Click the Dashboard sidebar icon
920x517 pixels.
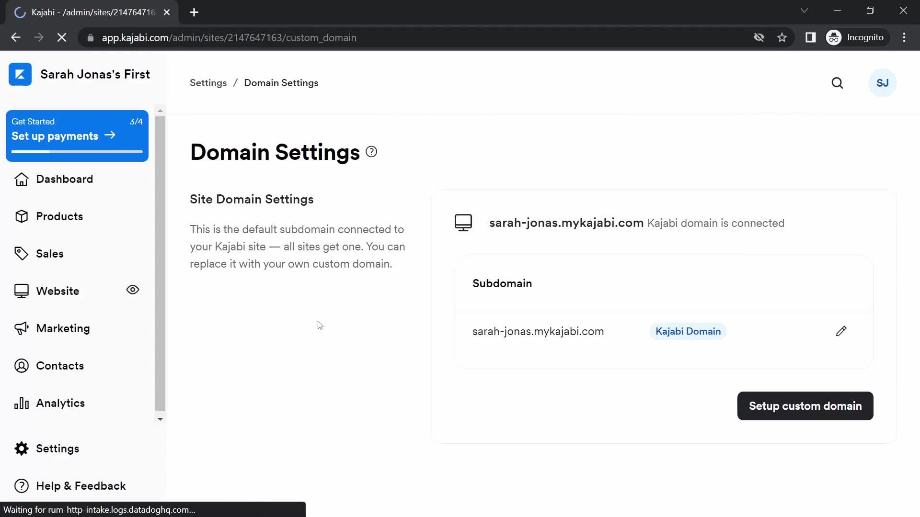(x=20, y=179)
